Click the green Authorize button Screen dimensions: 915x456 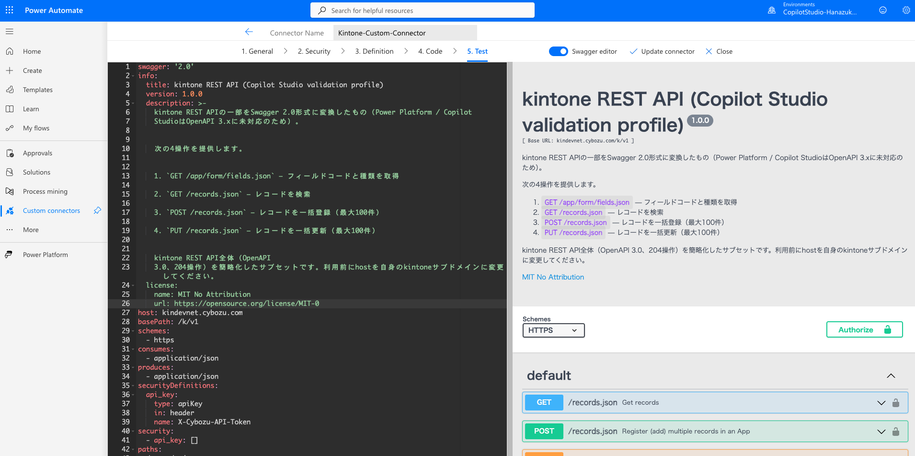pyautogui.click(x=864, y=329)
